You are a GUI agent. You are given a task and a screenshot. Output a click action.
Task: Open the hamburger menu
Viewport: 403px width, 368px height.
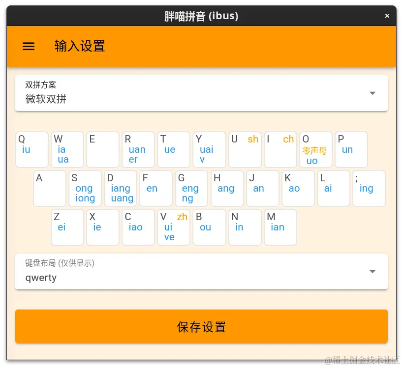[29, 47]
